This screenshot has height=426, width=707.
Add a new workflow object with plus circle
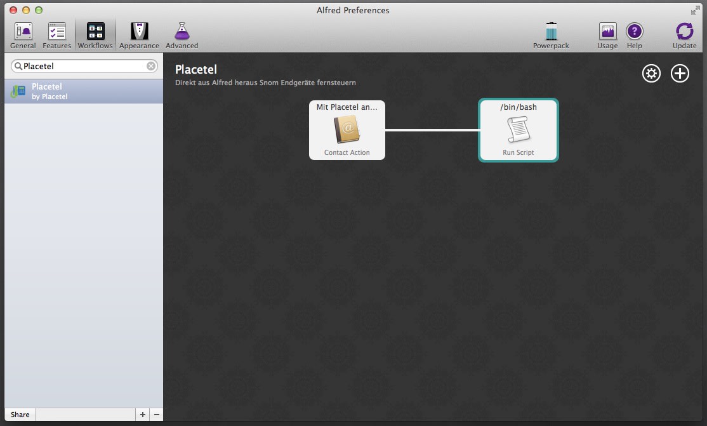680,74
